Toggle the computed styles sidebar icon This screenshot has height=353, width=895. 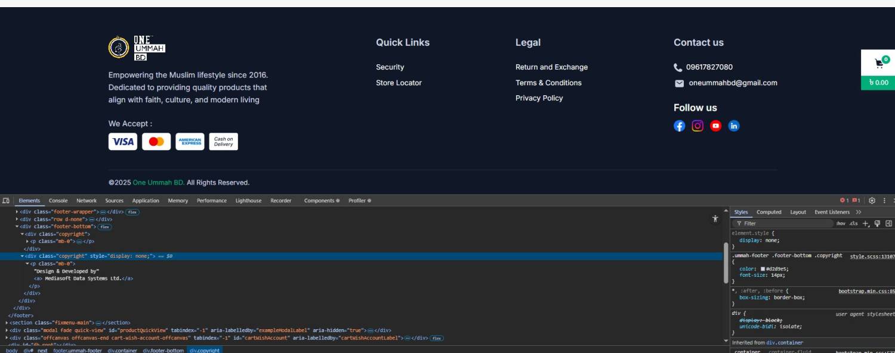(889, 223)
